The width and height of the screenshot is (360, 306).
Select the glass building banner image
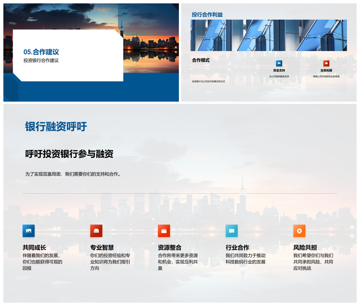(268, 35)
